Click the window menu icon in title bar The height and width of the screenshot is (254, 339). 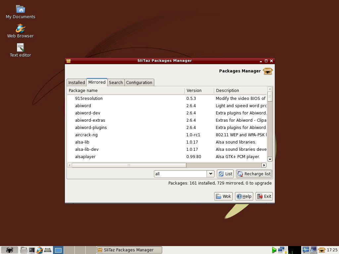(x=69, y=61)
